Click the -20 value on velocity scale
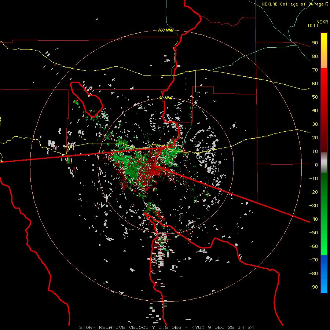The height and width of the screenshot is (330, 330). tap(313, 192)
